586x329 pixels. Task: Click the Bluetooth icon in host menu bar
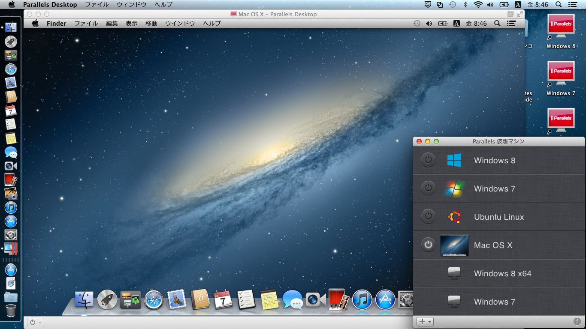(465, 5)
